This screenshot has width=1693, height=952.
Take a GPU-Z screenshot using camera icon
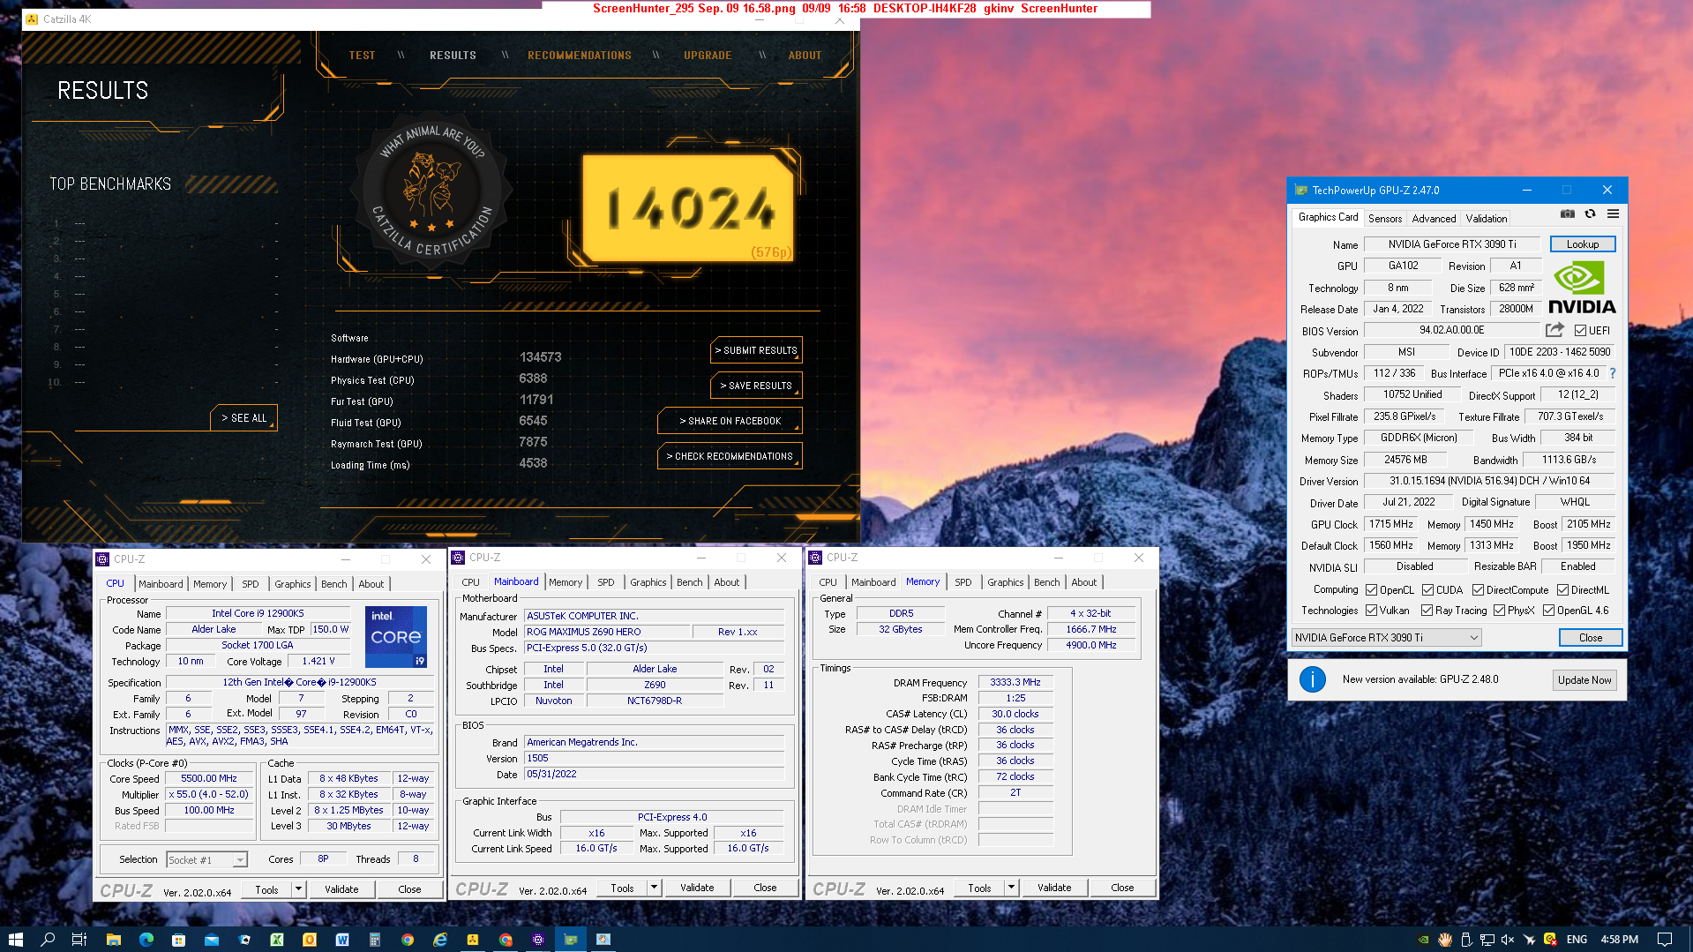click(1568, 214)
